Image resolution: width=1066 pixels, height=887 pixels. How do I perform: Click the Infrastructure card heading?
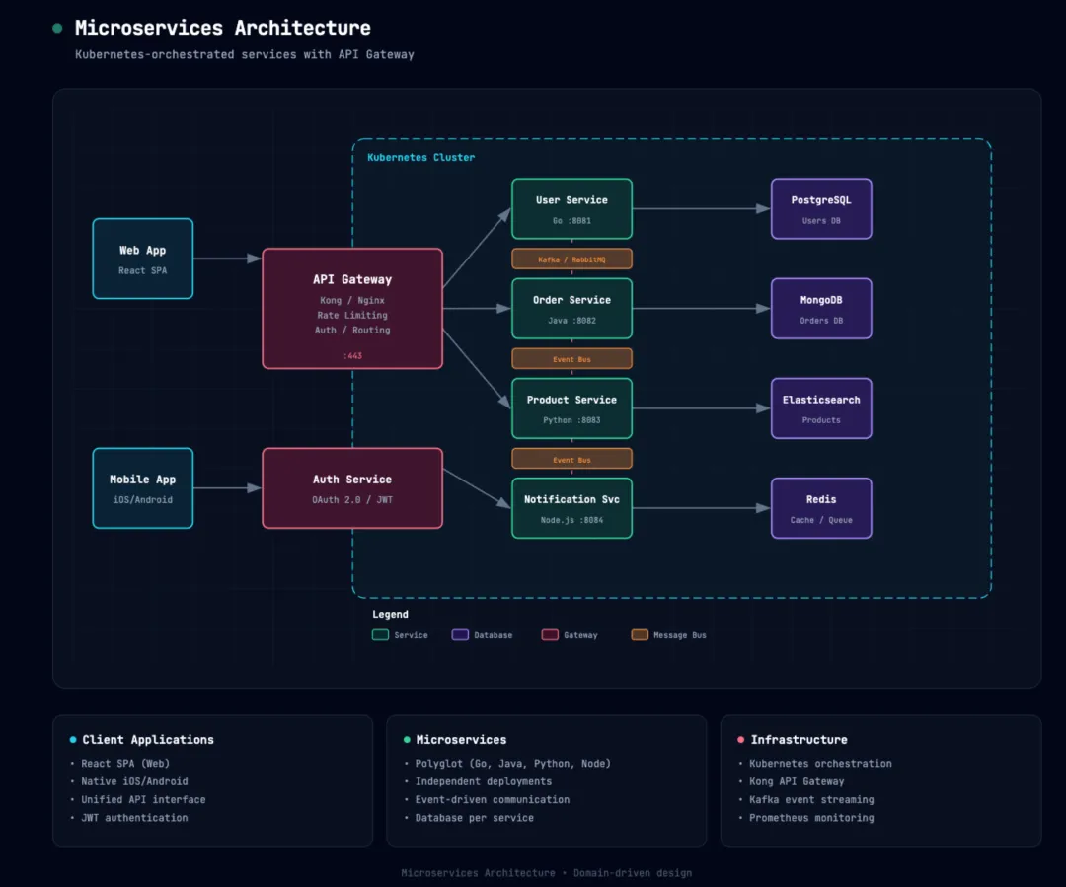(799, 739)
